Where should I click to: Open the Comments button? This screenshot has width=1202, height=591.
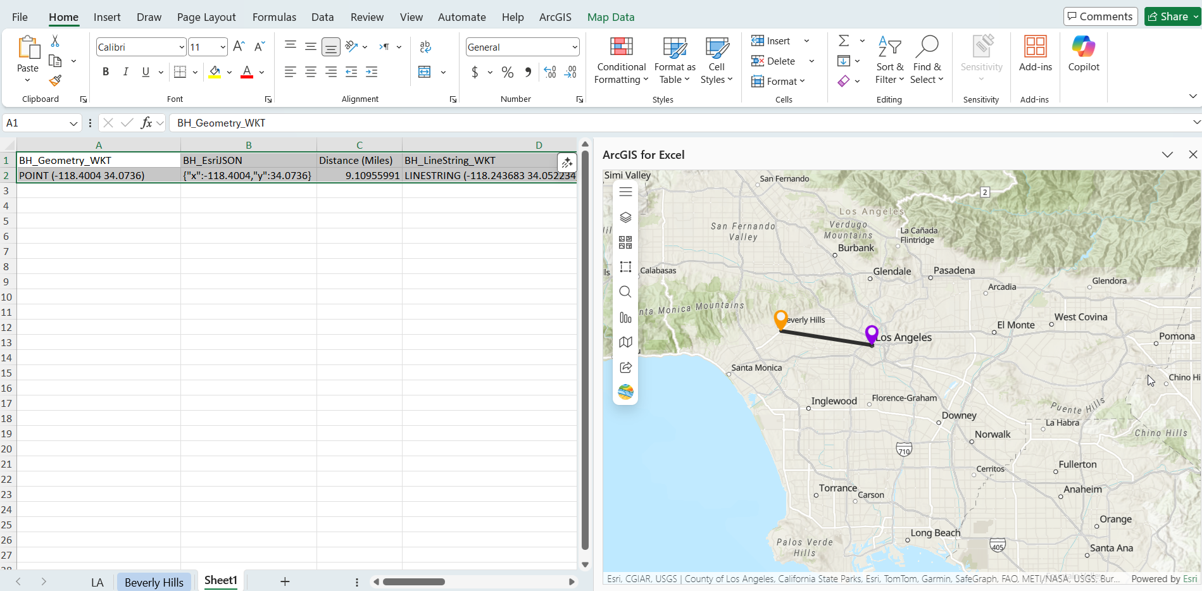(1100, 16)
